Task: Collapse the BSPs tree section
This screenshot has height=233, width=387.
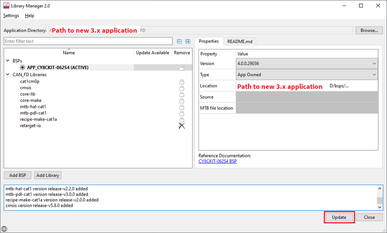Action: click(x=7, y=61)
